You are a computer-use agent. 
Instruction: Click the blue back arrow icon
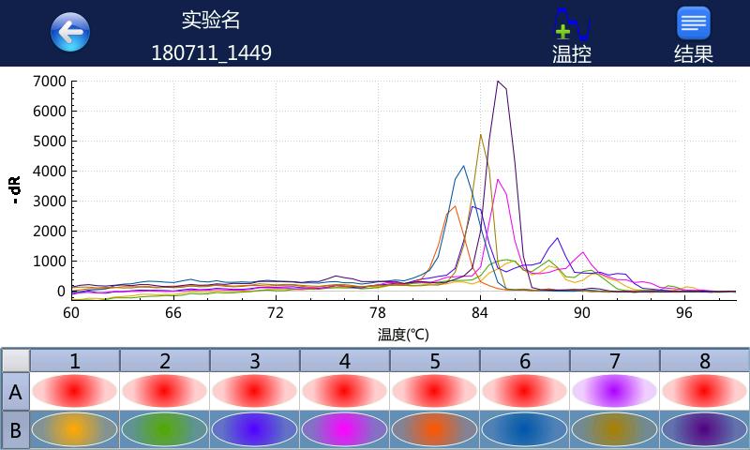[70, 33]
